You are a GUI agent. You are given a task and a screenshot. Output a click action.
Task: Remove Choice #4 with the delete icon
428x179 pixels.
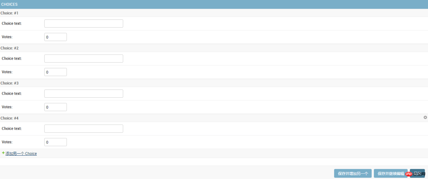[425, 117]
